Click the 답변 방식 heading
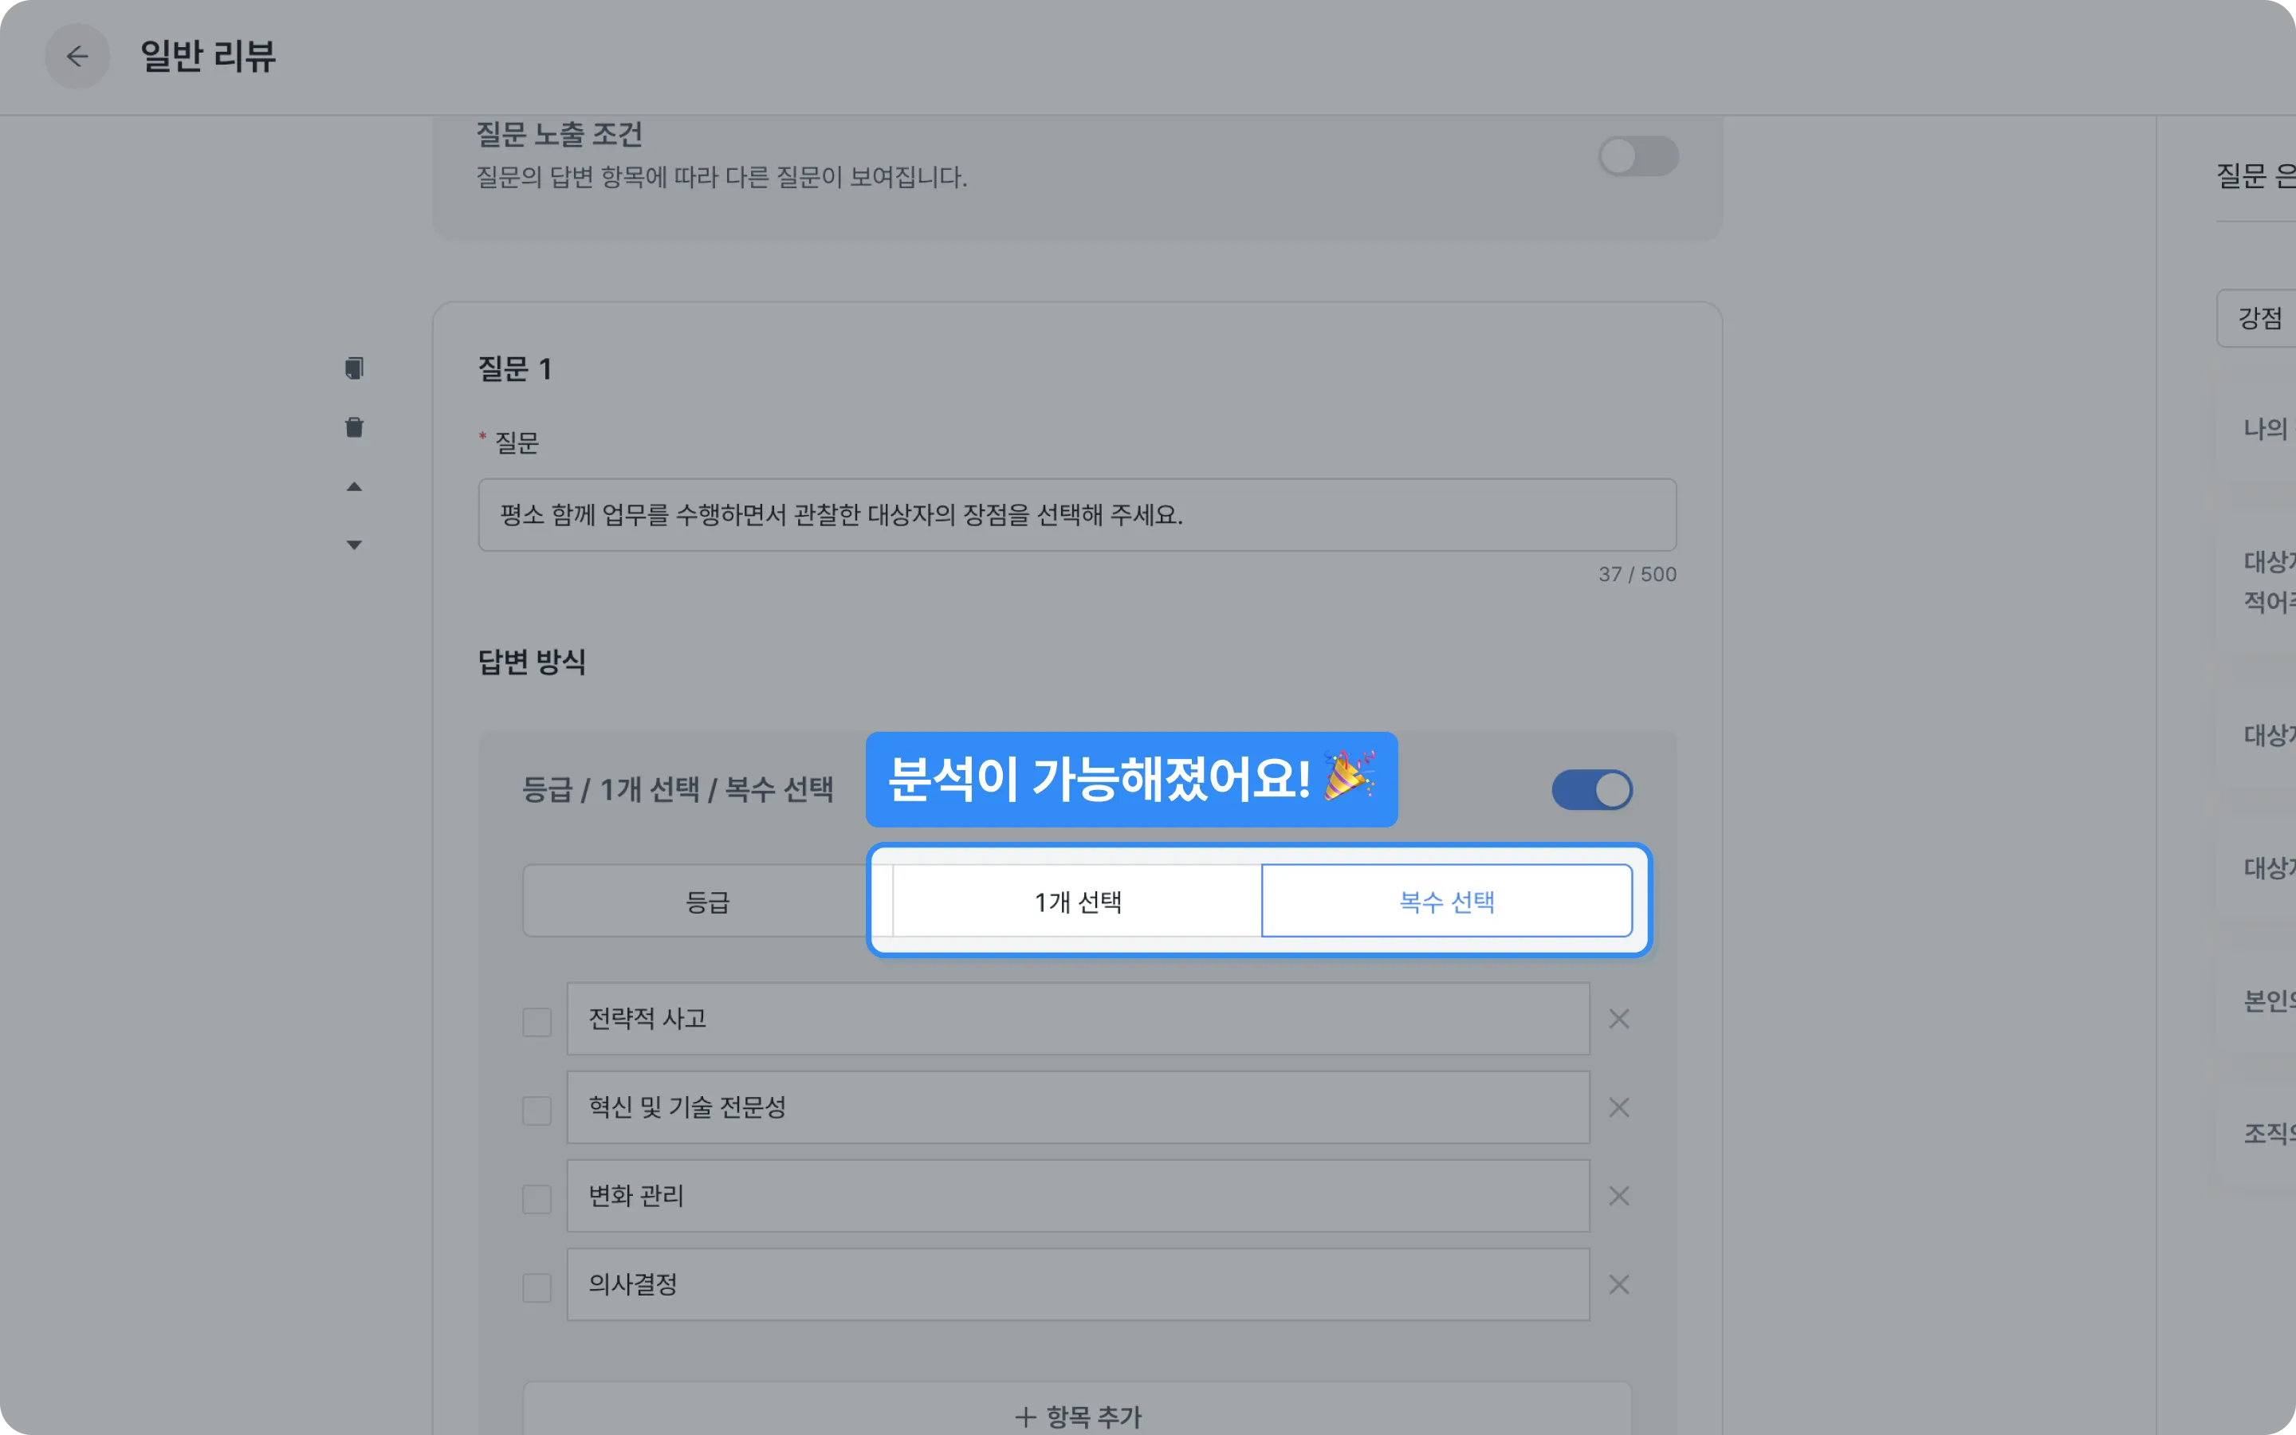 [531, 662]
